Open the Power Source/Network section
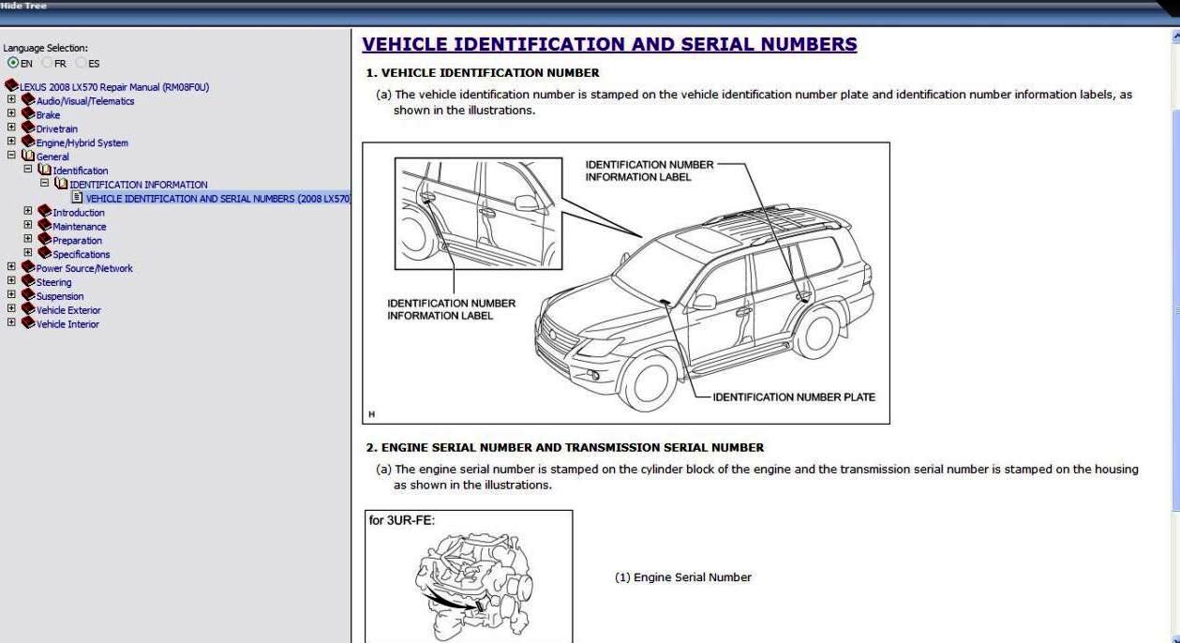Viewport: 1180px width, 643px height. pyautogui.click(x=84, y=268)
